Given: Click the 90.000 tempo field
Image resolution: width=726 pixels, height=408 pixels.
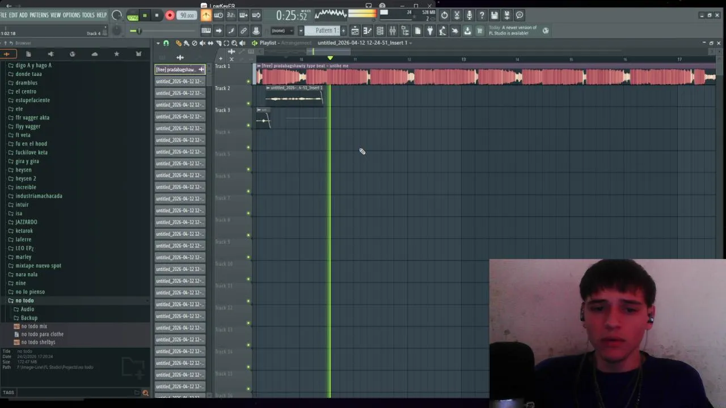Looking at the screenshot, I should coord(187,16).
